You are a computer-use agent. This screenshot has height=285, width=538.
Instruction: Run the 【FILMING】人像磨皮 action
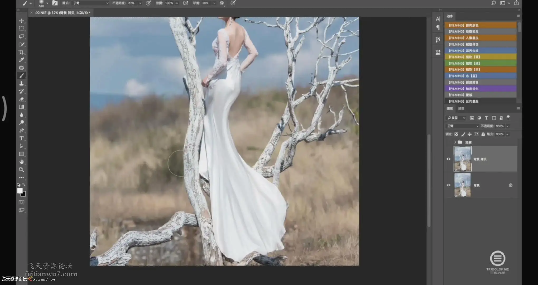(x=481, y=38)
